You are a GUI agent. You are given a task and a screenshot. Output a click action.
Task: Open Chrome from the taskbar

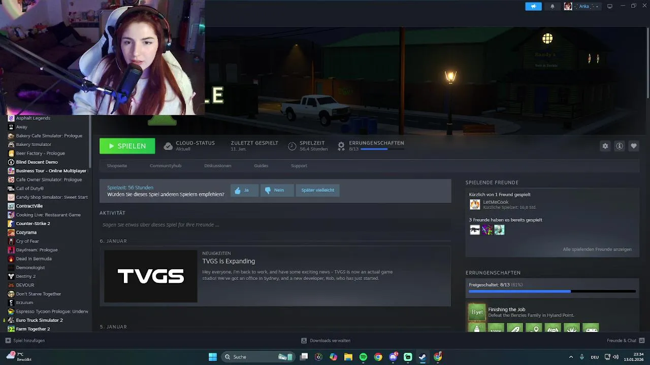point(378,357)
